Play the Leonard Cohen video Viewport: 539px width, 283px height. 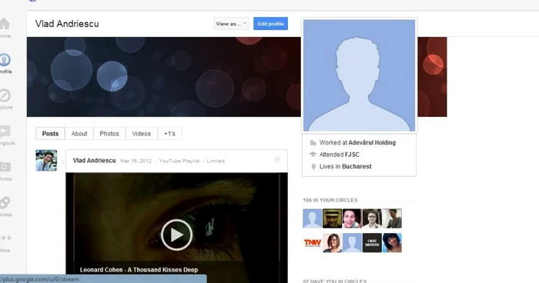pyautogui.click(x=176, y=235)
